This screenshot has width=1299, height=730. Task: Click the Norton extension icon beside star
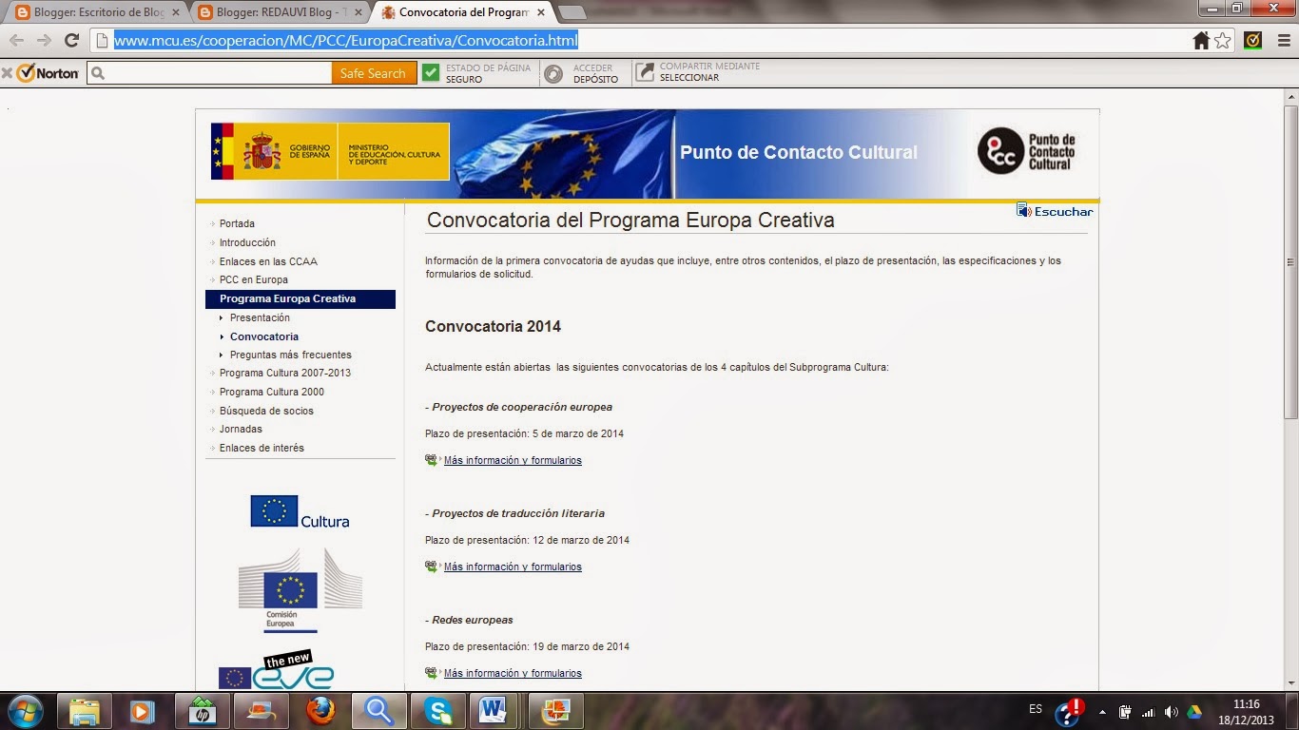[1253, 40]
